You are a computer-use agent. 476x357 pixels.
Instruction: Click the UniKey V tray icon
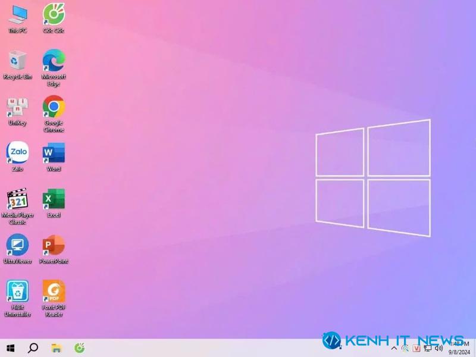[x=416, y=349]
